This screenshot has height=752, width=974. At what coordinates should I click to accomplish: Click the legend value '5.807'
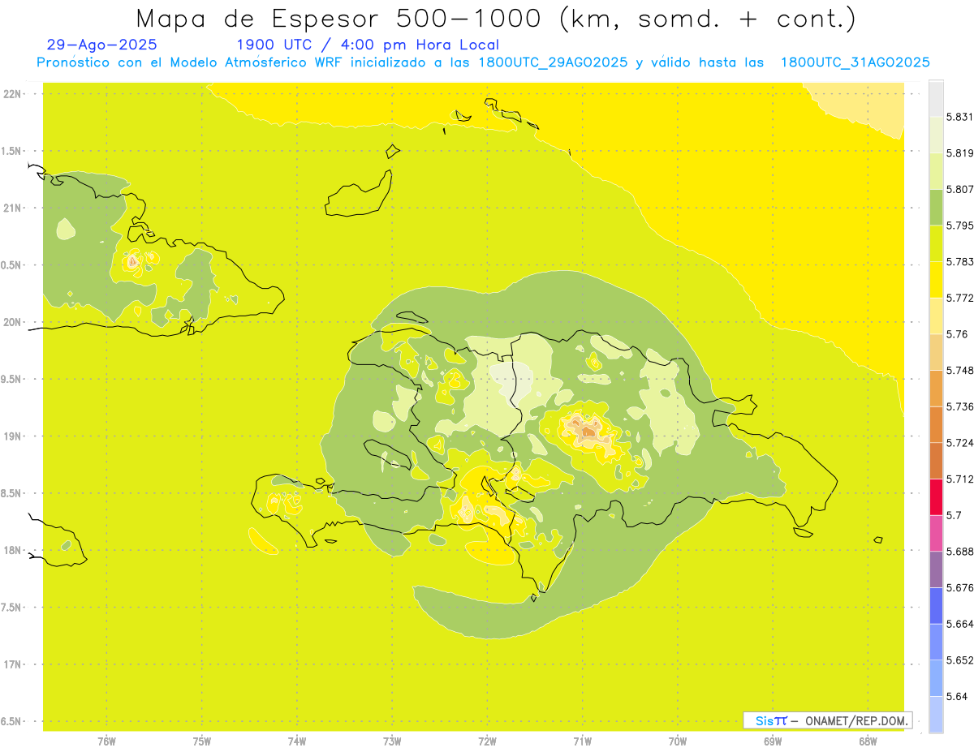point(959,189)
